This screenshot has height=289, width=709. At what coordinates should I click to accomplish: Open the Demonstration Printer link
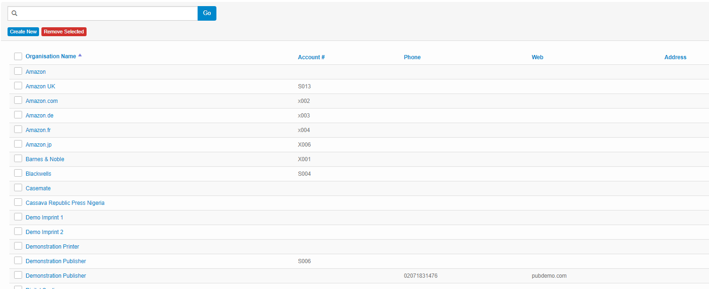tap(52, 247)
